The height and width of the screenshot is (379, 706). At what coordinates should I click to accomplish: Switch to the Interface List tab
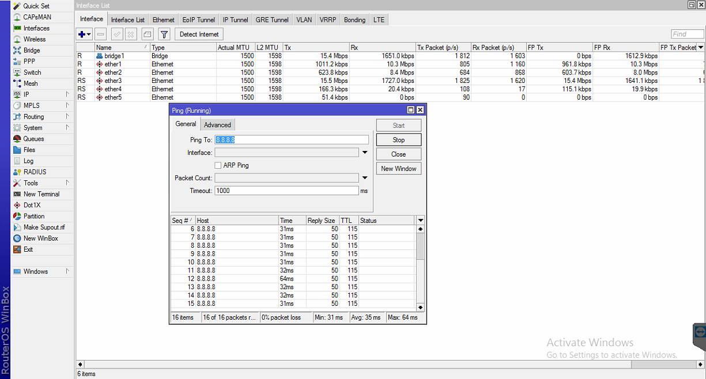(128, 20)
